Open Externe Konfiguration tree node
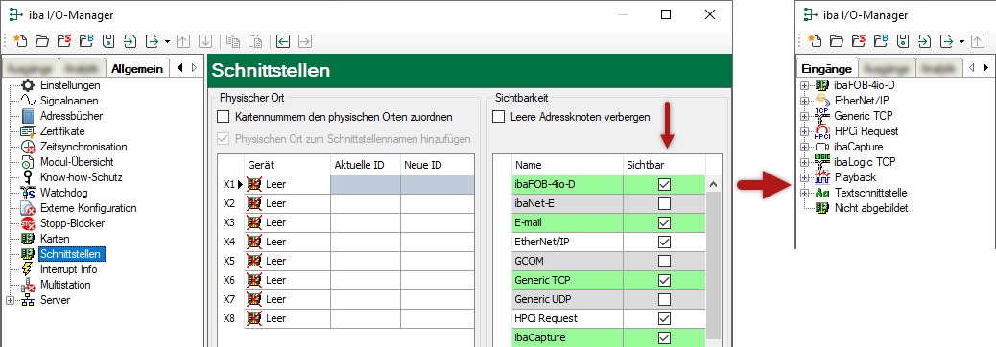This screenshot has height=347, width=996. [x=87, y=208]
